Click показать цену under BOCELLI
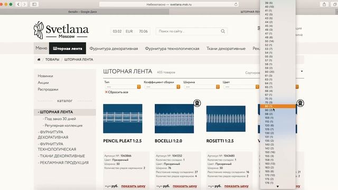 pyautogui.click(x=185, y=186)
